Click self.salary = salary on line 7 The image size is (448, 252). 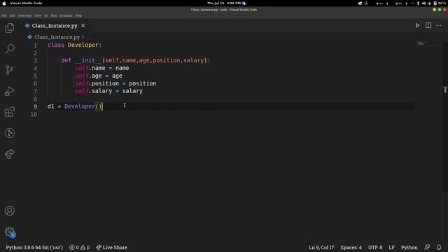(108, 91)
